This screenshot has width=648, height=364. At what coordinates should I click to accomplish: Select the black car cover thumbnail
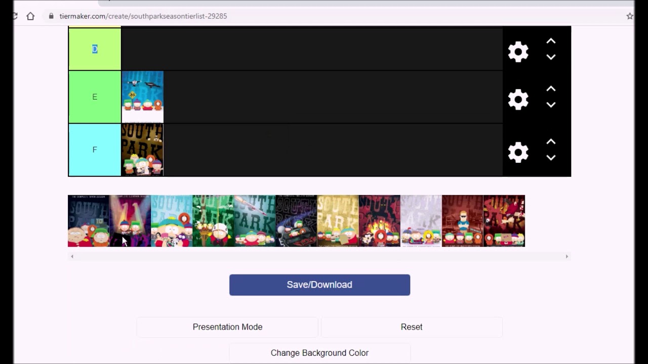(x=296, y=221)
